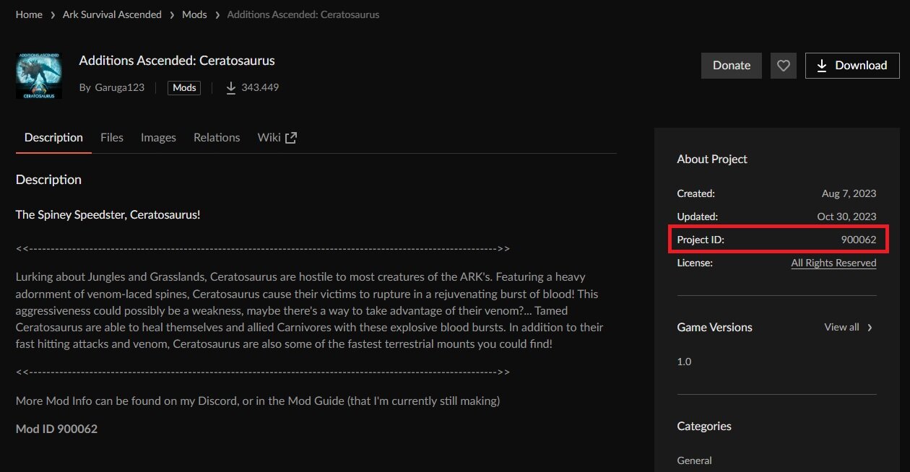Click the download count icon next to 343.449
This screenshot has height=472, width=910.
pos(231,87)
